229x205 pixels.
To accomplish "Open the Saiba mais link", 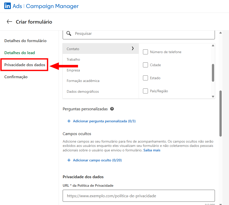I will 152,150.
